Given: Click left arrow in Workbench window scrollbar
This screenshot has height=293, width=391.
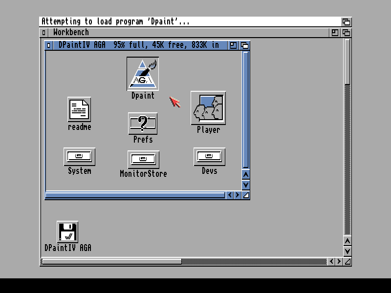Looking at the screenshot, I should [331, 261].
